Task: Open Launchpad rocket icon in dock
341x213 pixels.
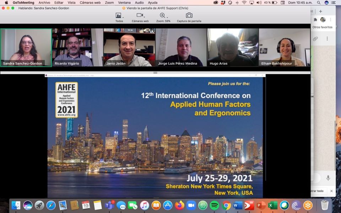Action: coord(39,205)
